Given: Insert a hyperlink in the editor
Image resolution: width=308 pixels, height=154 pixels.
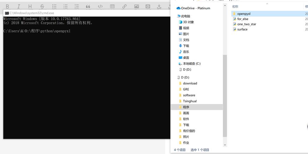Looking at the screenshot, I should (x=124, y=6).
